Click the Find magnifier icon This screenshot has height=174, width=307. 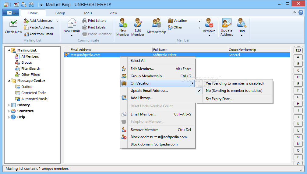click(x=242, y=23)
